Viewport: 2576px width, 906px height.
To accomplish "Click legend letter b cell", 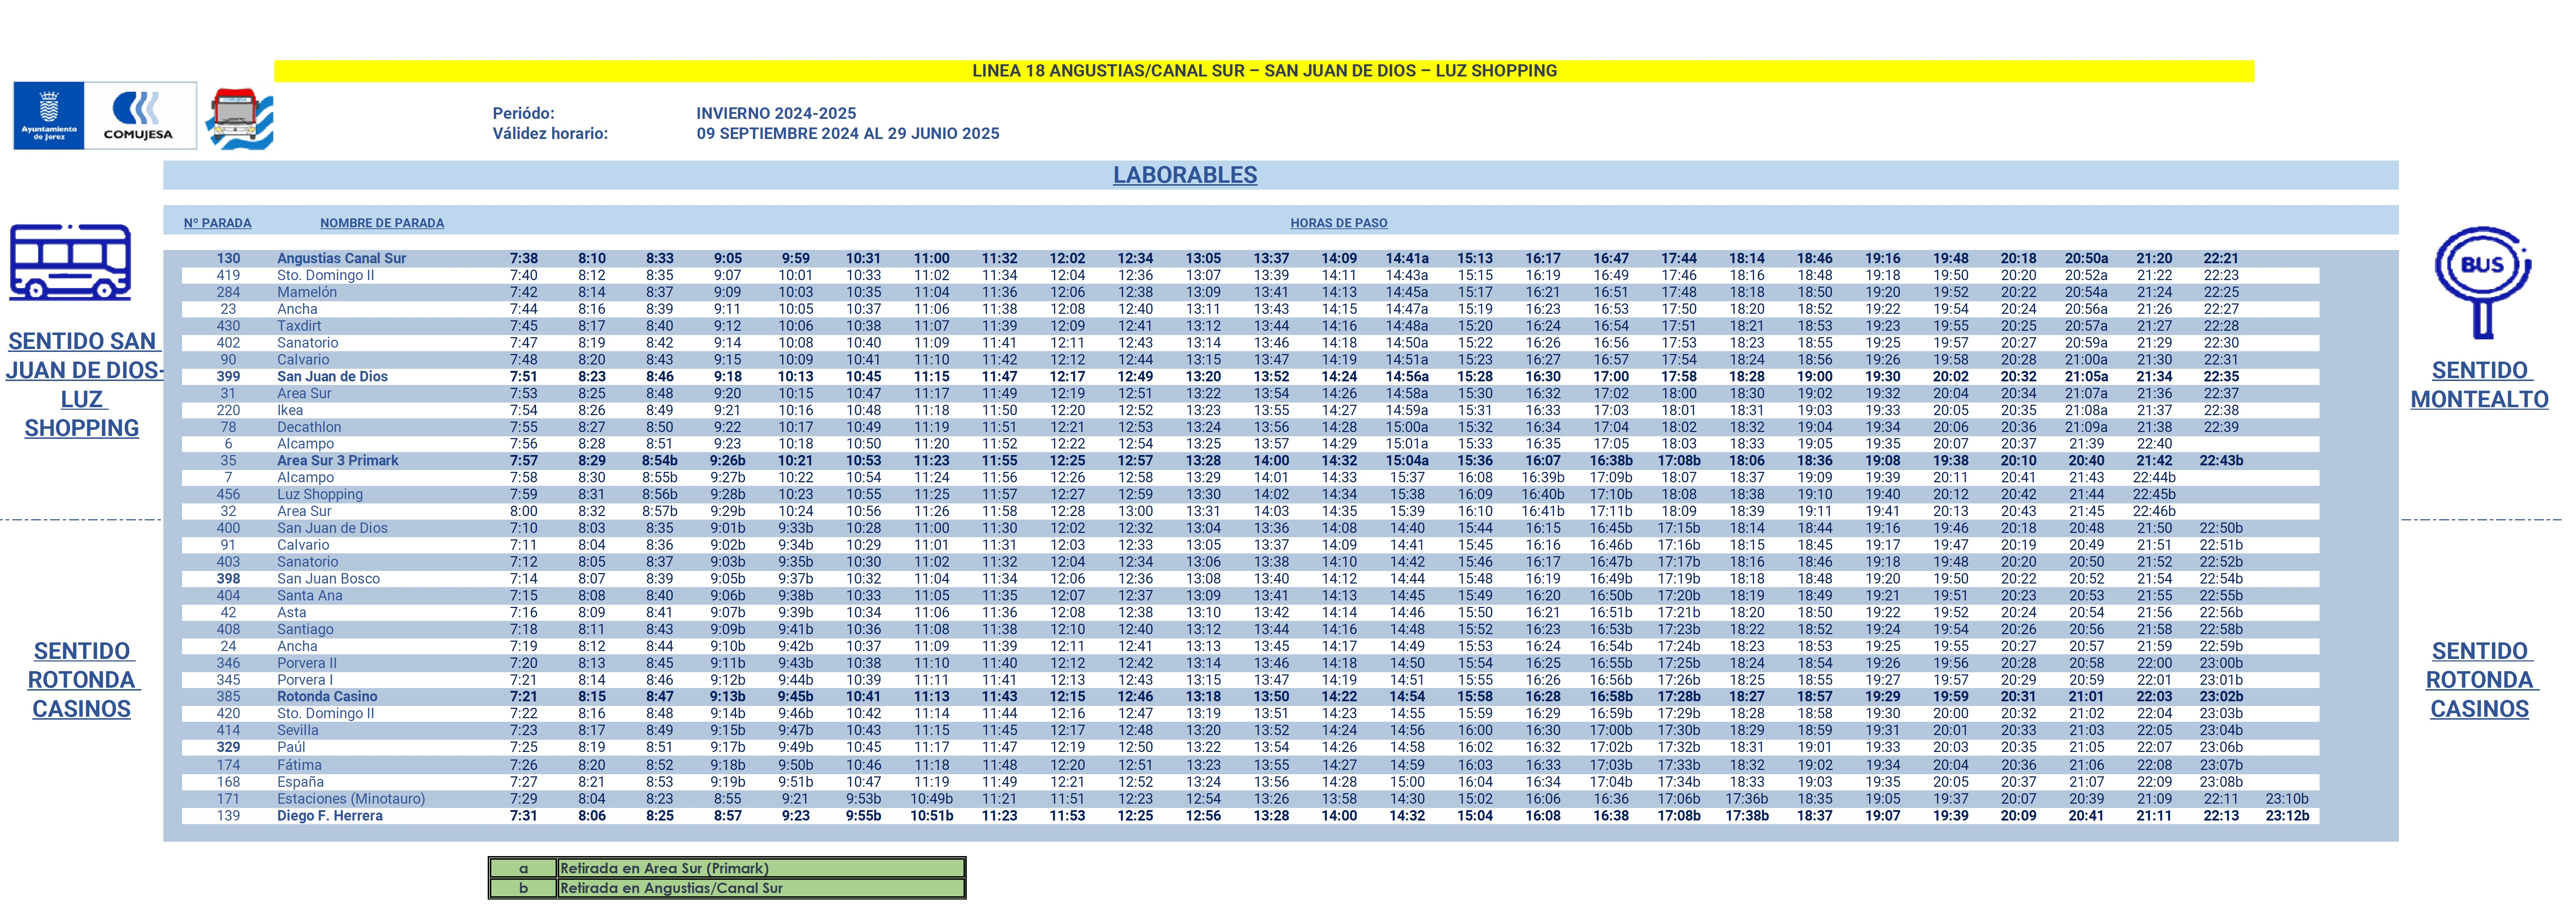I will point(523,888).
